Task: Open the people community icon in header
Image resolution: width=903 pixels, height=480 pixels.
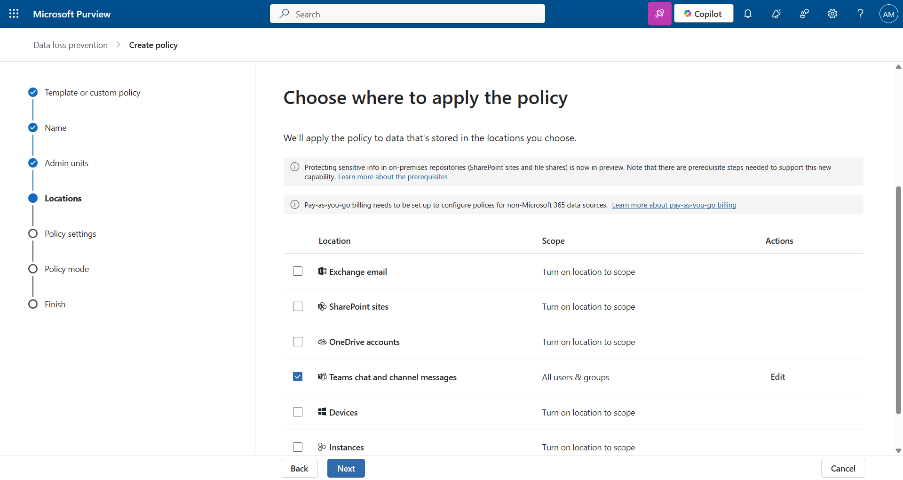Action: click(804, 14)
